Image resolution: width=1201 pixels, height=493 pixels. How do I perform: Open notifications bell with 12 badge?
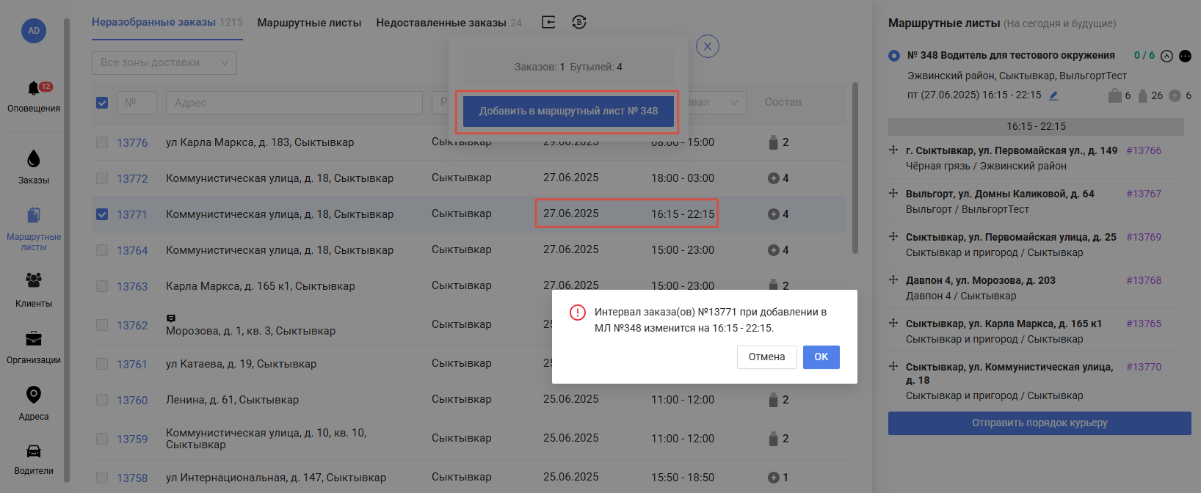[x=34, y=89]
